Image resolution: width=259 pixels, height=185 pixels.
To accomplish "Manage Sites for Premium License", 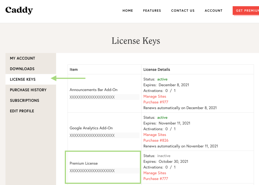I will tap(155, 173).
